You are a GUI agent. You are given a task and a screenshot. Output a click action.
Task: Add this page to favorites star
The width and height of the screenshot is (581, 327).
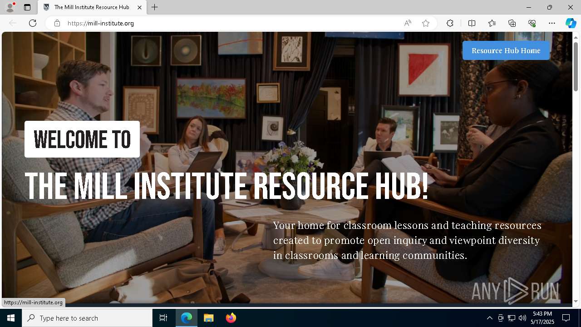coord(426,23)
